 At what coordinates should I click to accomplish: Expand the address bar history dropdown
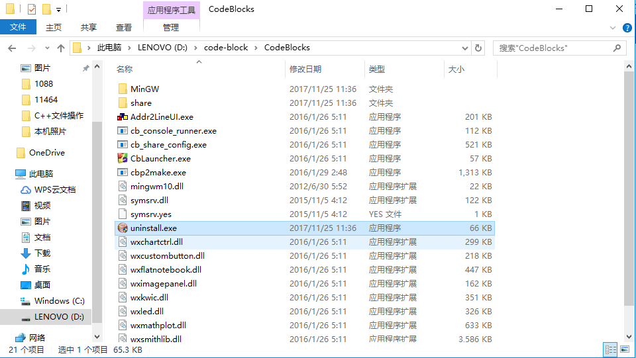465,48
